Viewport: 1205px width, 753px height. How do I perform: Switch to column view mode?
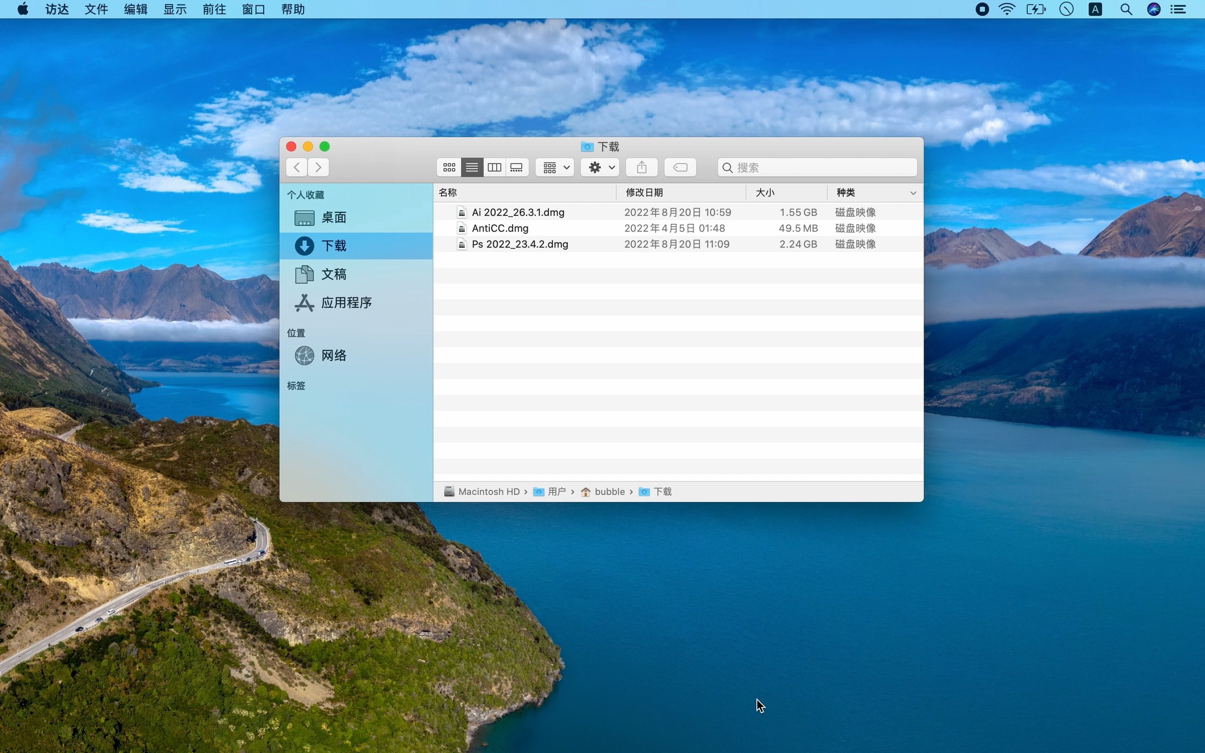494,167
